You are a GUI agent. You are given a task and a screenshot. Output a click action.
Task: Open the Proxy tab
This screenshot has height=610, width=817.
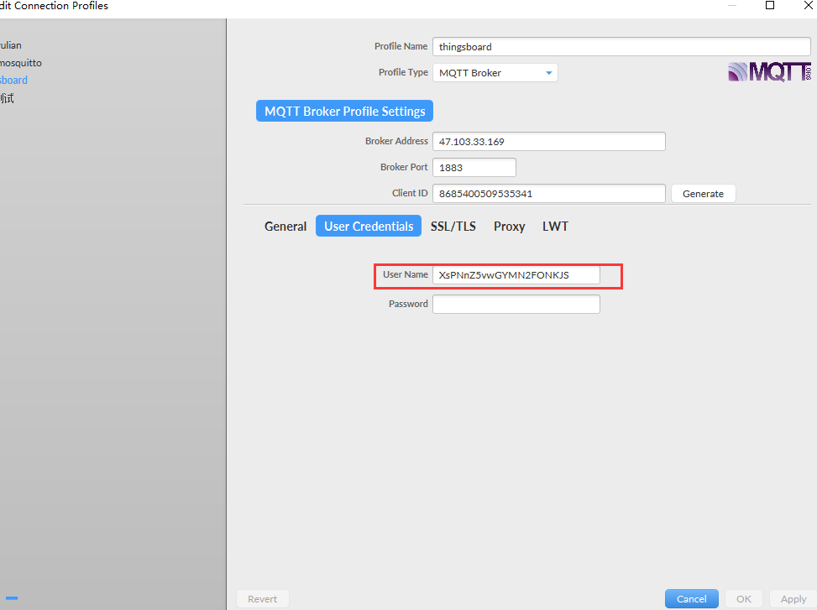[x=509, y=227]
